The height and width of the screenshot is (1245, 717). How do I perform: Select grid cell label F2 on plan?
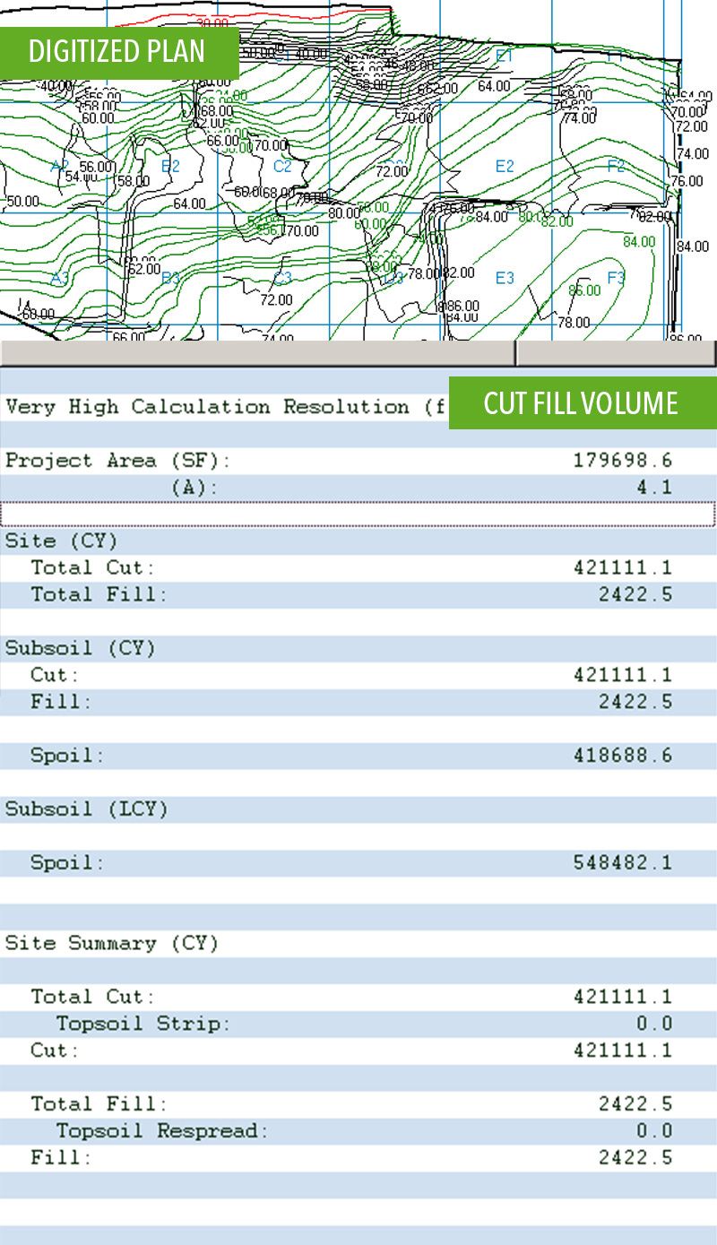616,166
